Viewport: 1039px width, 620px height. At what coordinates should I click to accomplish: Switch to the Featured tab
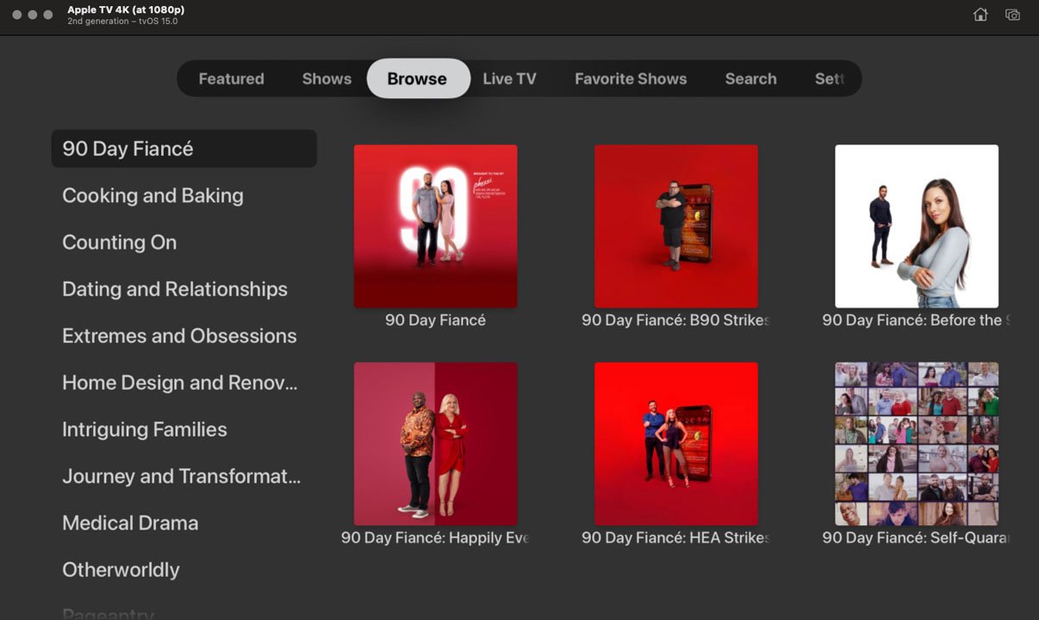tap(231, 78)
